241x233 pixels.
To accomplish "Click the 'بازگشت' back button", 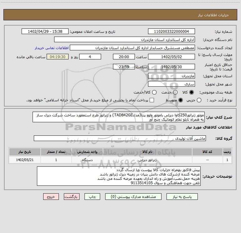I will pyautogui.click(x=72, y=197).
